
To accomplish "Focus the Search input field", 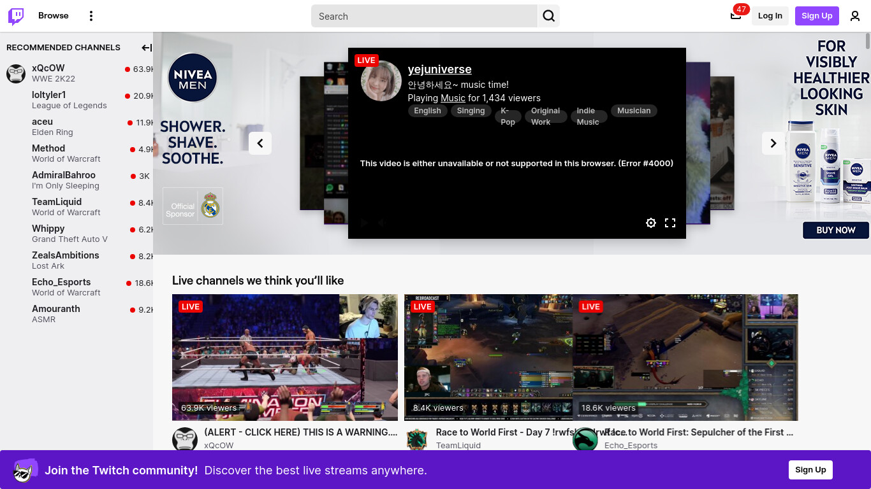I will [425, 16].
